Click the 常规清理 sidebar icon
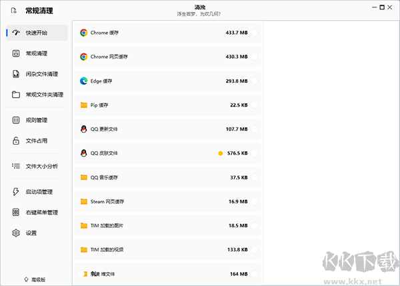This screenshot has height=286, width=400. (x=16, y=53)
